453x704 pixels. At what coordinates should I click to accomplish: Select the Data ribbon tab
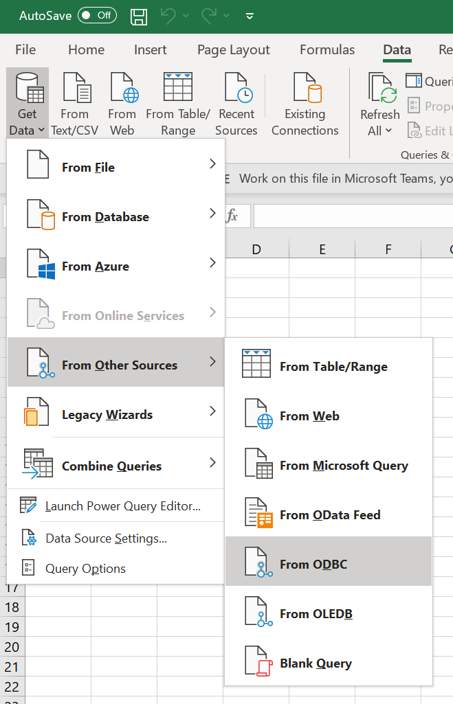[397, 49]
